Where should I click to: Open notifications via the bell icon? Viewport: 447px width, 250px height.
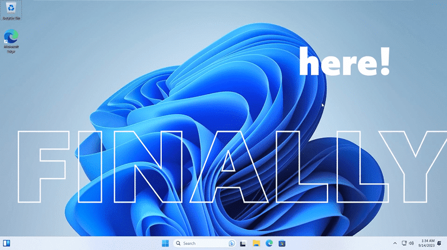click(x=440, y=243)
